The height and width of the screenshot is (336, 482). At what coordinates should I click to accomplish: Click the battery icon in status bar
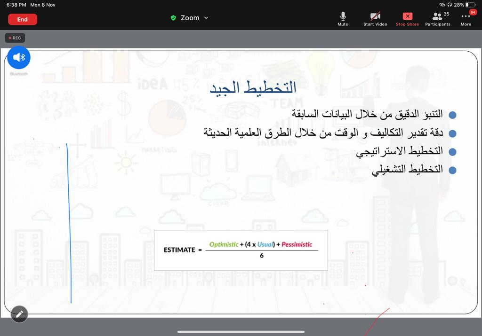[470, 5]
